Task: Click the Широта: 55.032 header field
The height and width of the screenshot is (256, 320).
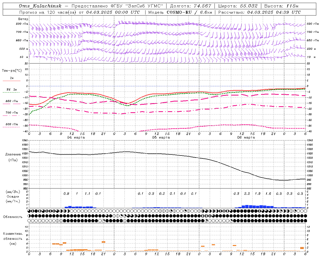Action: point(238,6)
